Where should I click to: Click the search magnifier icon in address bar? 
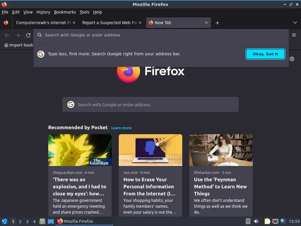pos(40,35)
